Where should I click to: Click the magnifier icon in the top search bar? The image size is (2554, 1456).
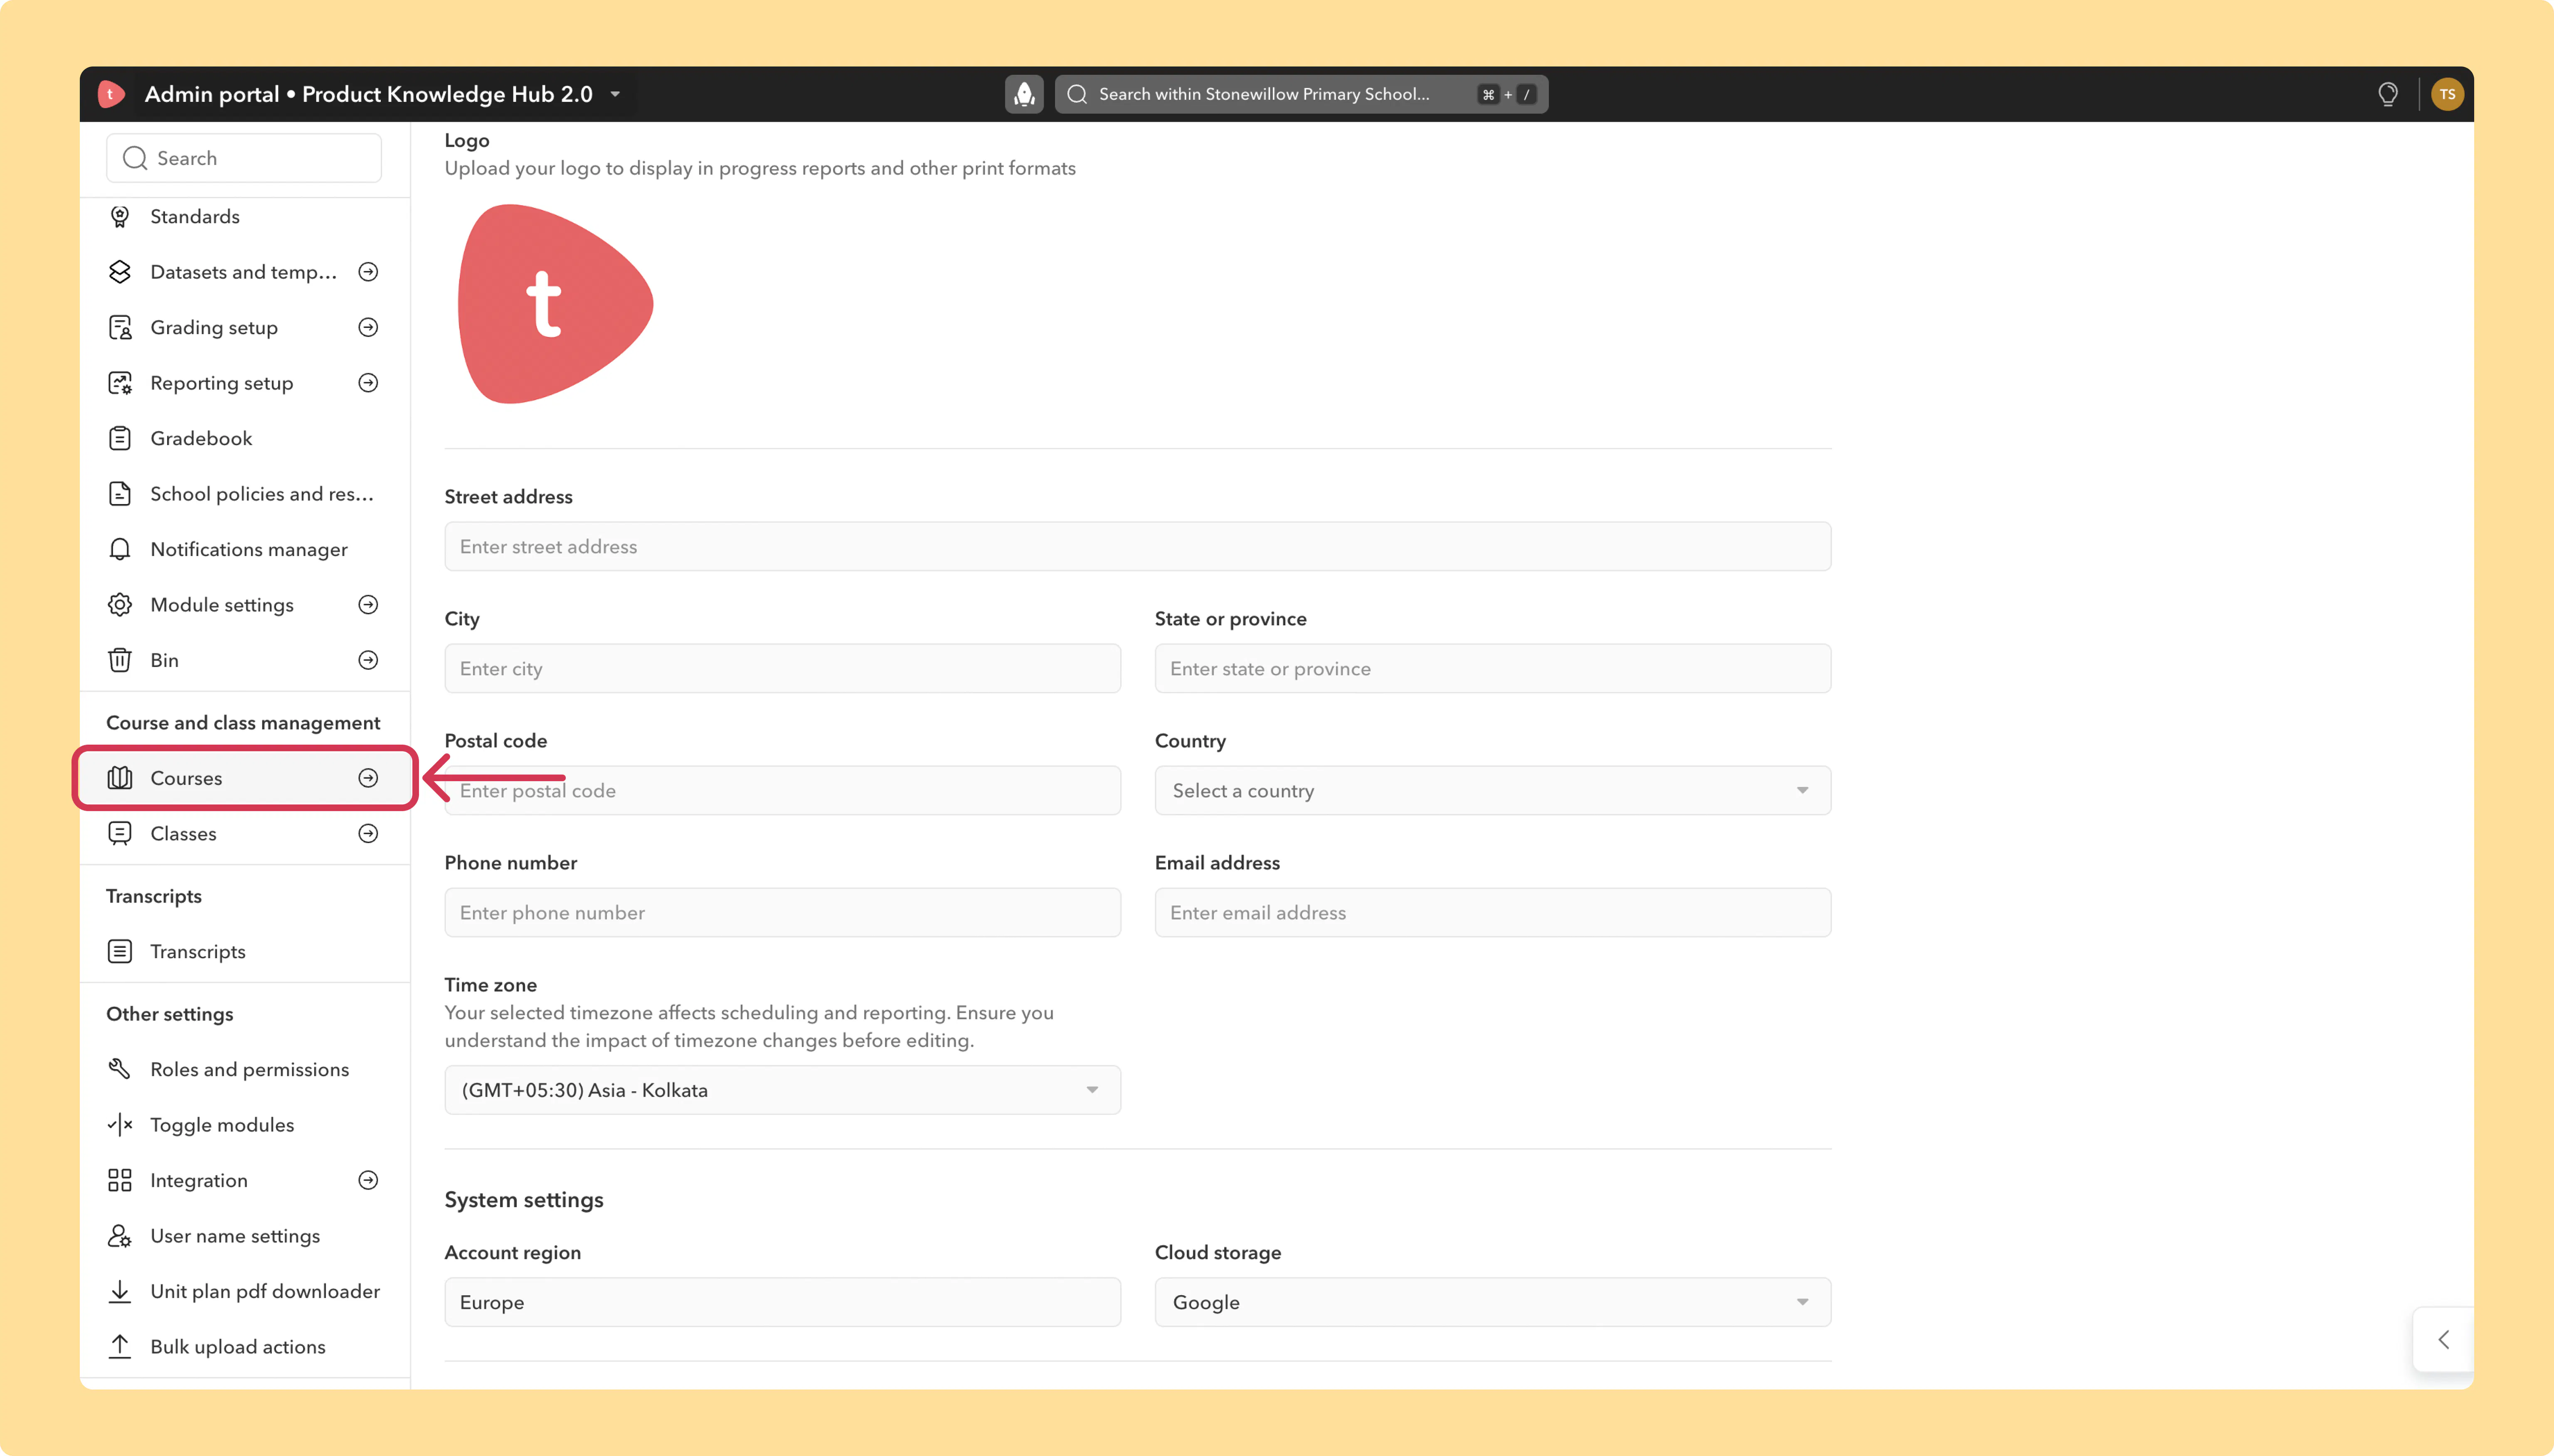[1077, 94]
